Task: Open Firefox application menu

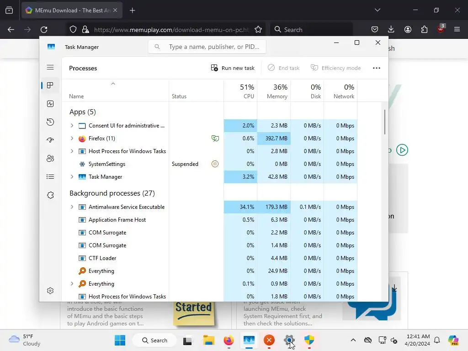Action: click(457, 30)
